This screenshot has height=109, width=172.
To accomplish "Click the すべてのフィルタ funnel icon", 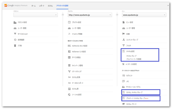I will pyautogui.click(x=15, y=34).
